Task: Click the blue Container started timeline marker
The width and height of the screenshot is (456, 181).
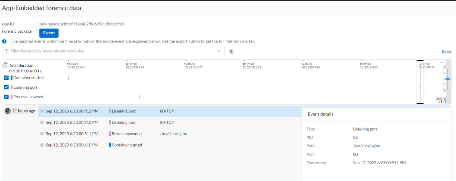Action: (69, 78)
